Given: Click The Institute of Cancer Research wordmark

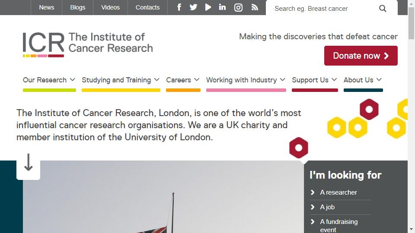Looking at the screenshot, I should click(x=111, y=43).
